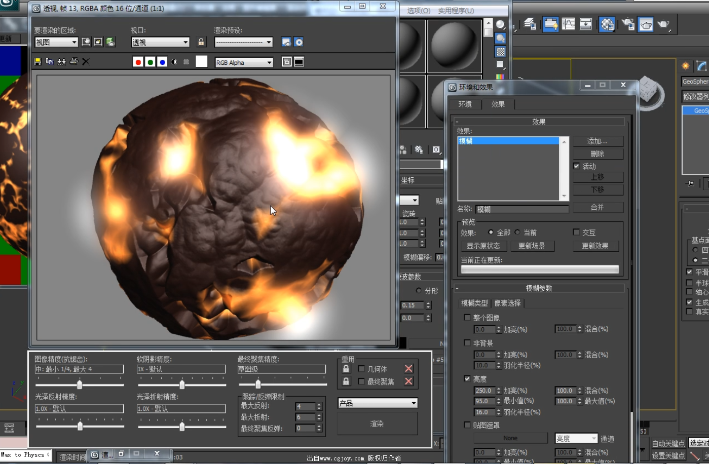Open the 实用程序(U) menu
Screen dimensions: 709x464
coord(456,11)
